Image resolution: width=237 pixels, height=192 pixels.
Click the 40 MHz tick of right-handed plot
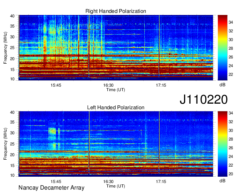12,16
